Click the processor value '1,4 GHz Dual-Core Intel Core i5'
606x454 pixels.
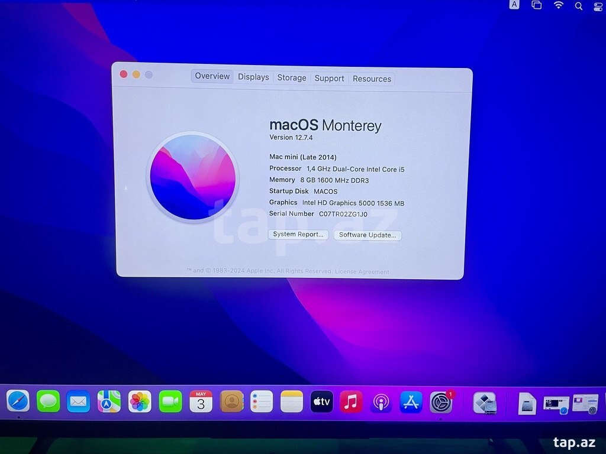[356, 169]
